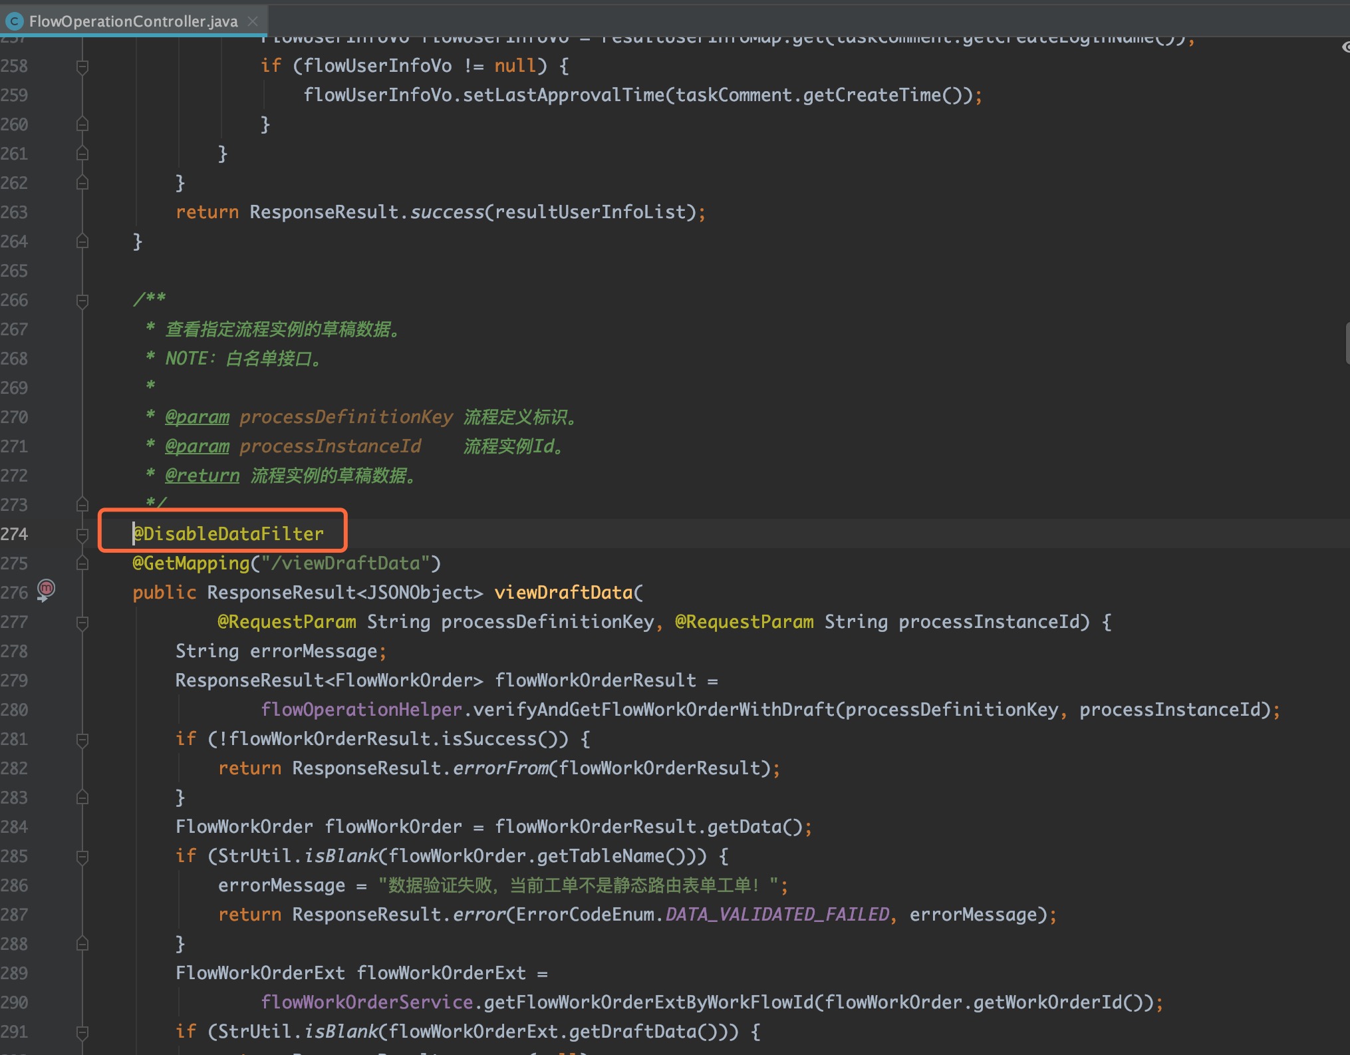The width and height of the screenshot is (1350, 1055).
Task: Click line number 280 in the gutter
Action: click(x=15, y=710)
